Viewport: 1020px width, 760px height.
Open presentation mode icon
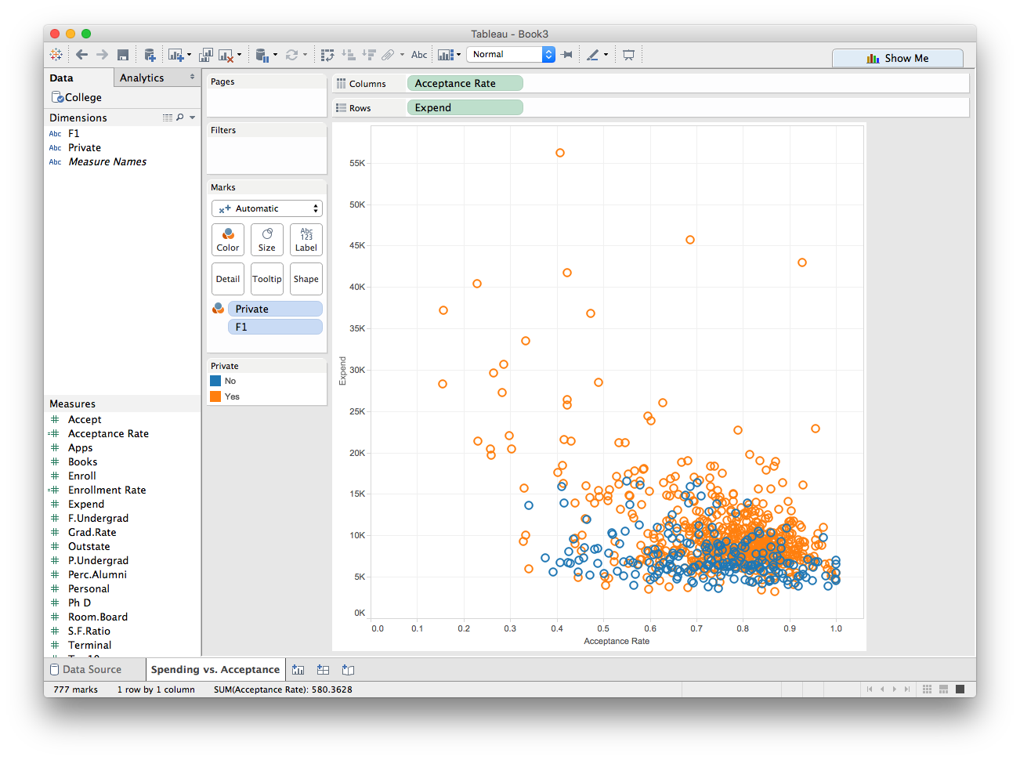(628, 55)
